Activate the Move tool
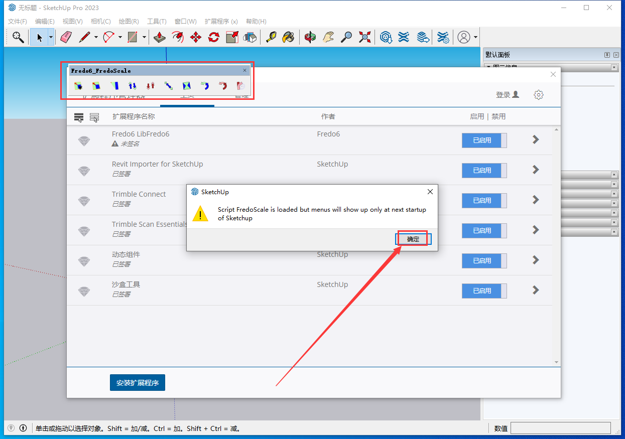Image resolution: width=625 pixels, height=439 pixels. 196,37
